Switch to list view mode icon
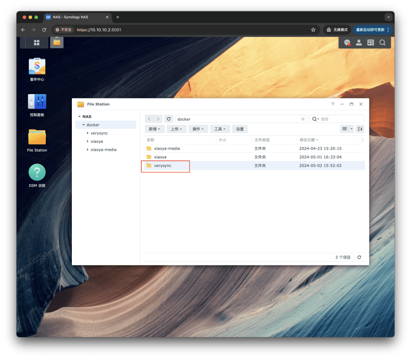 (x=344, y=129)
